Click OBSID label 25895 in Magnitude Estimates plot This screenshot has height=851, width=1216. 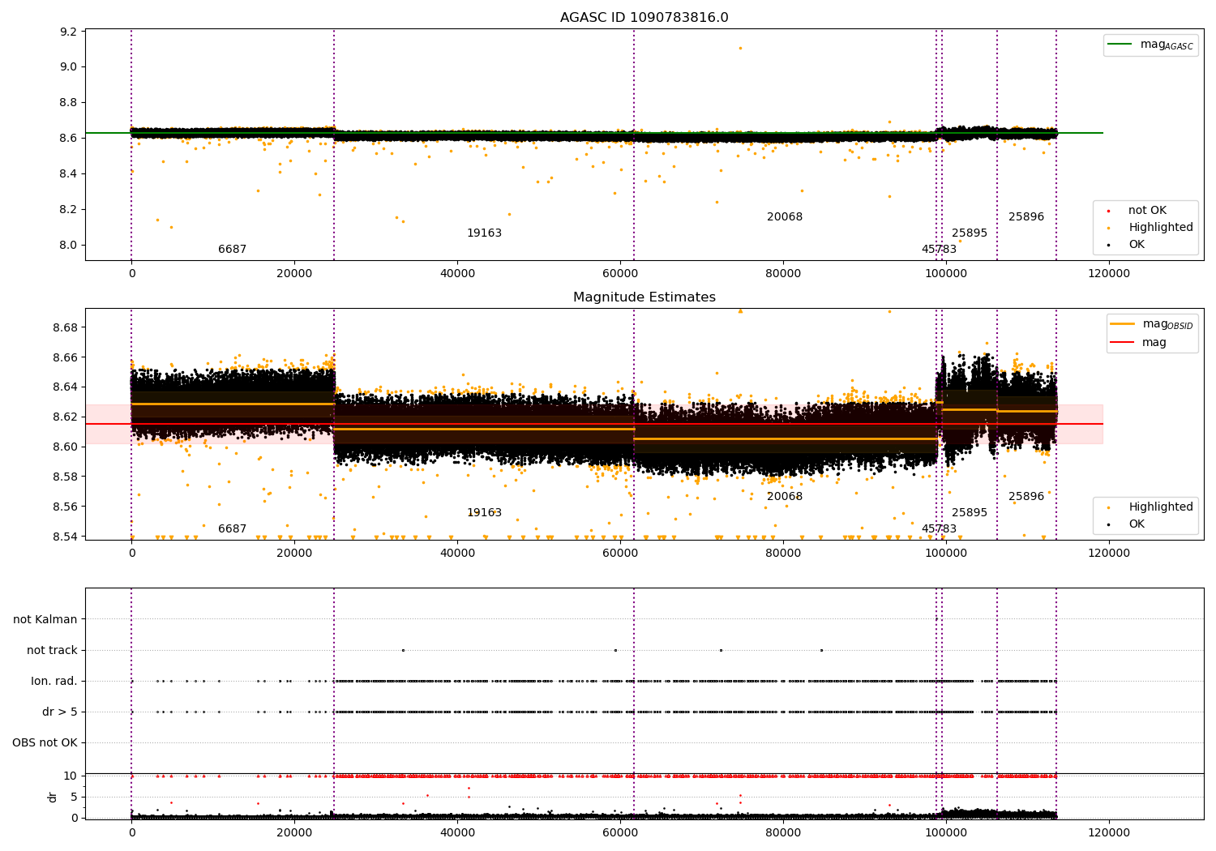tap(970, 513)
